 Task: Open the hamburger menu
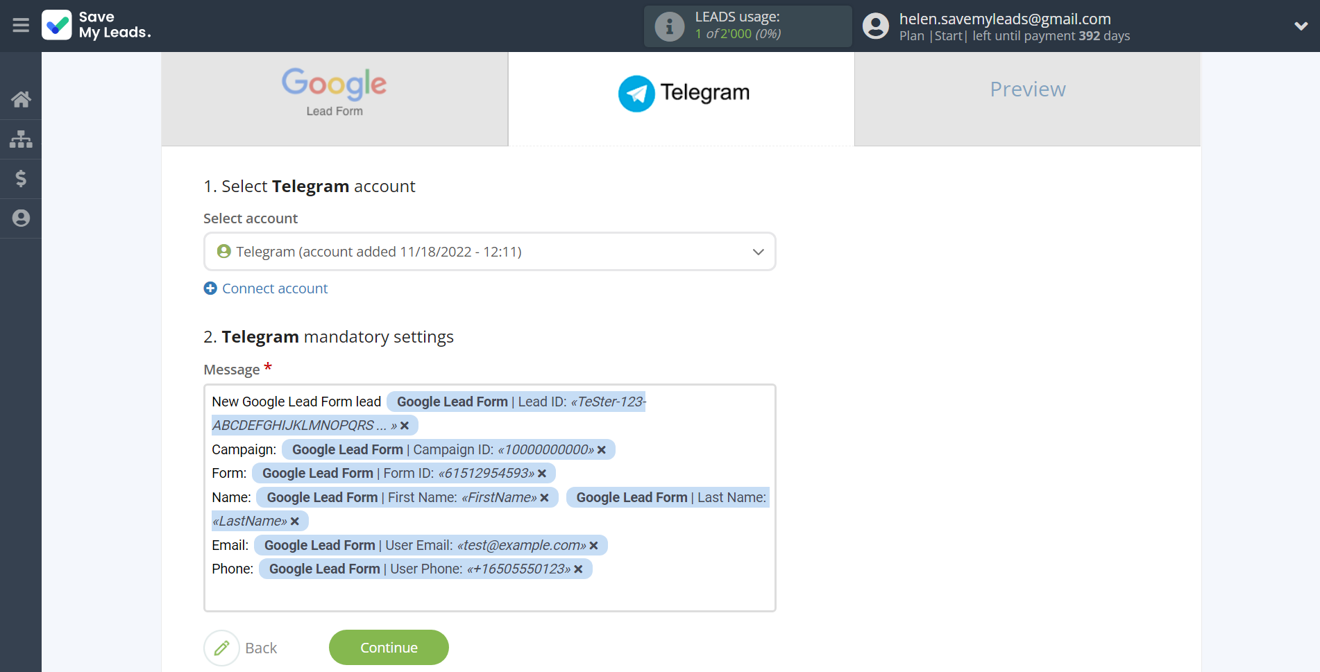tap(21, 26)
